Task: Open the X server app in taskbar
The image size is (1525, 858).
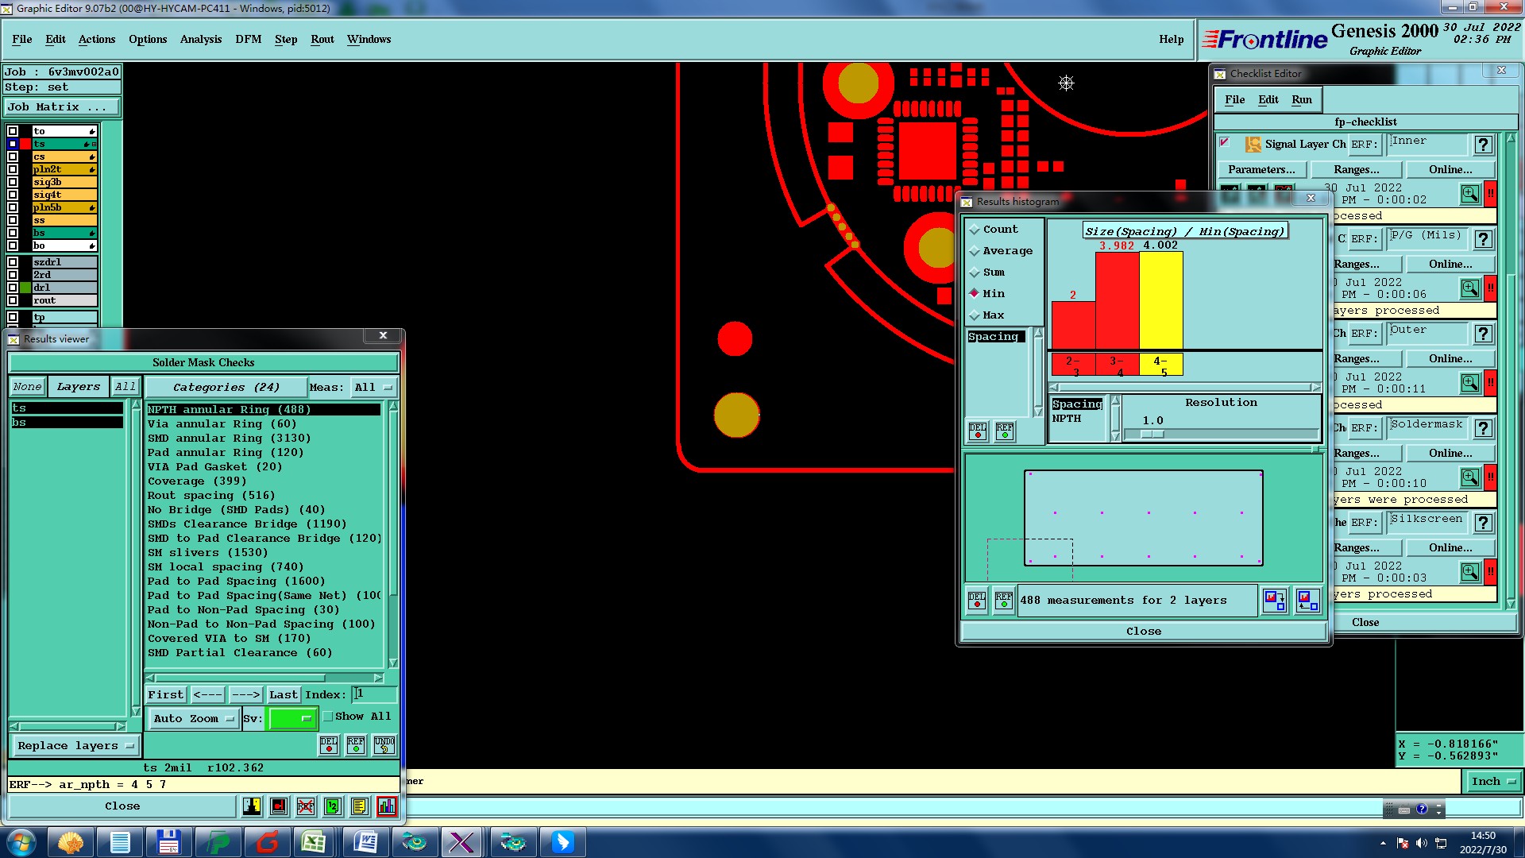Action: (461, 842)
